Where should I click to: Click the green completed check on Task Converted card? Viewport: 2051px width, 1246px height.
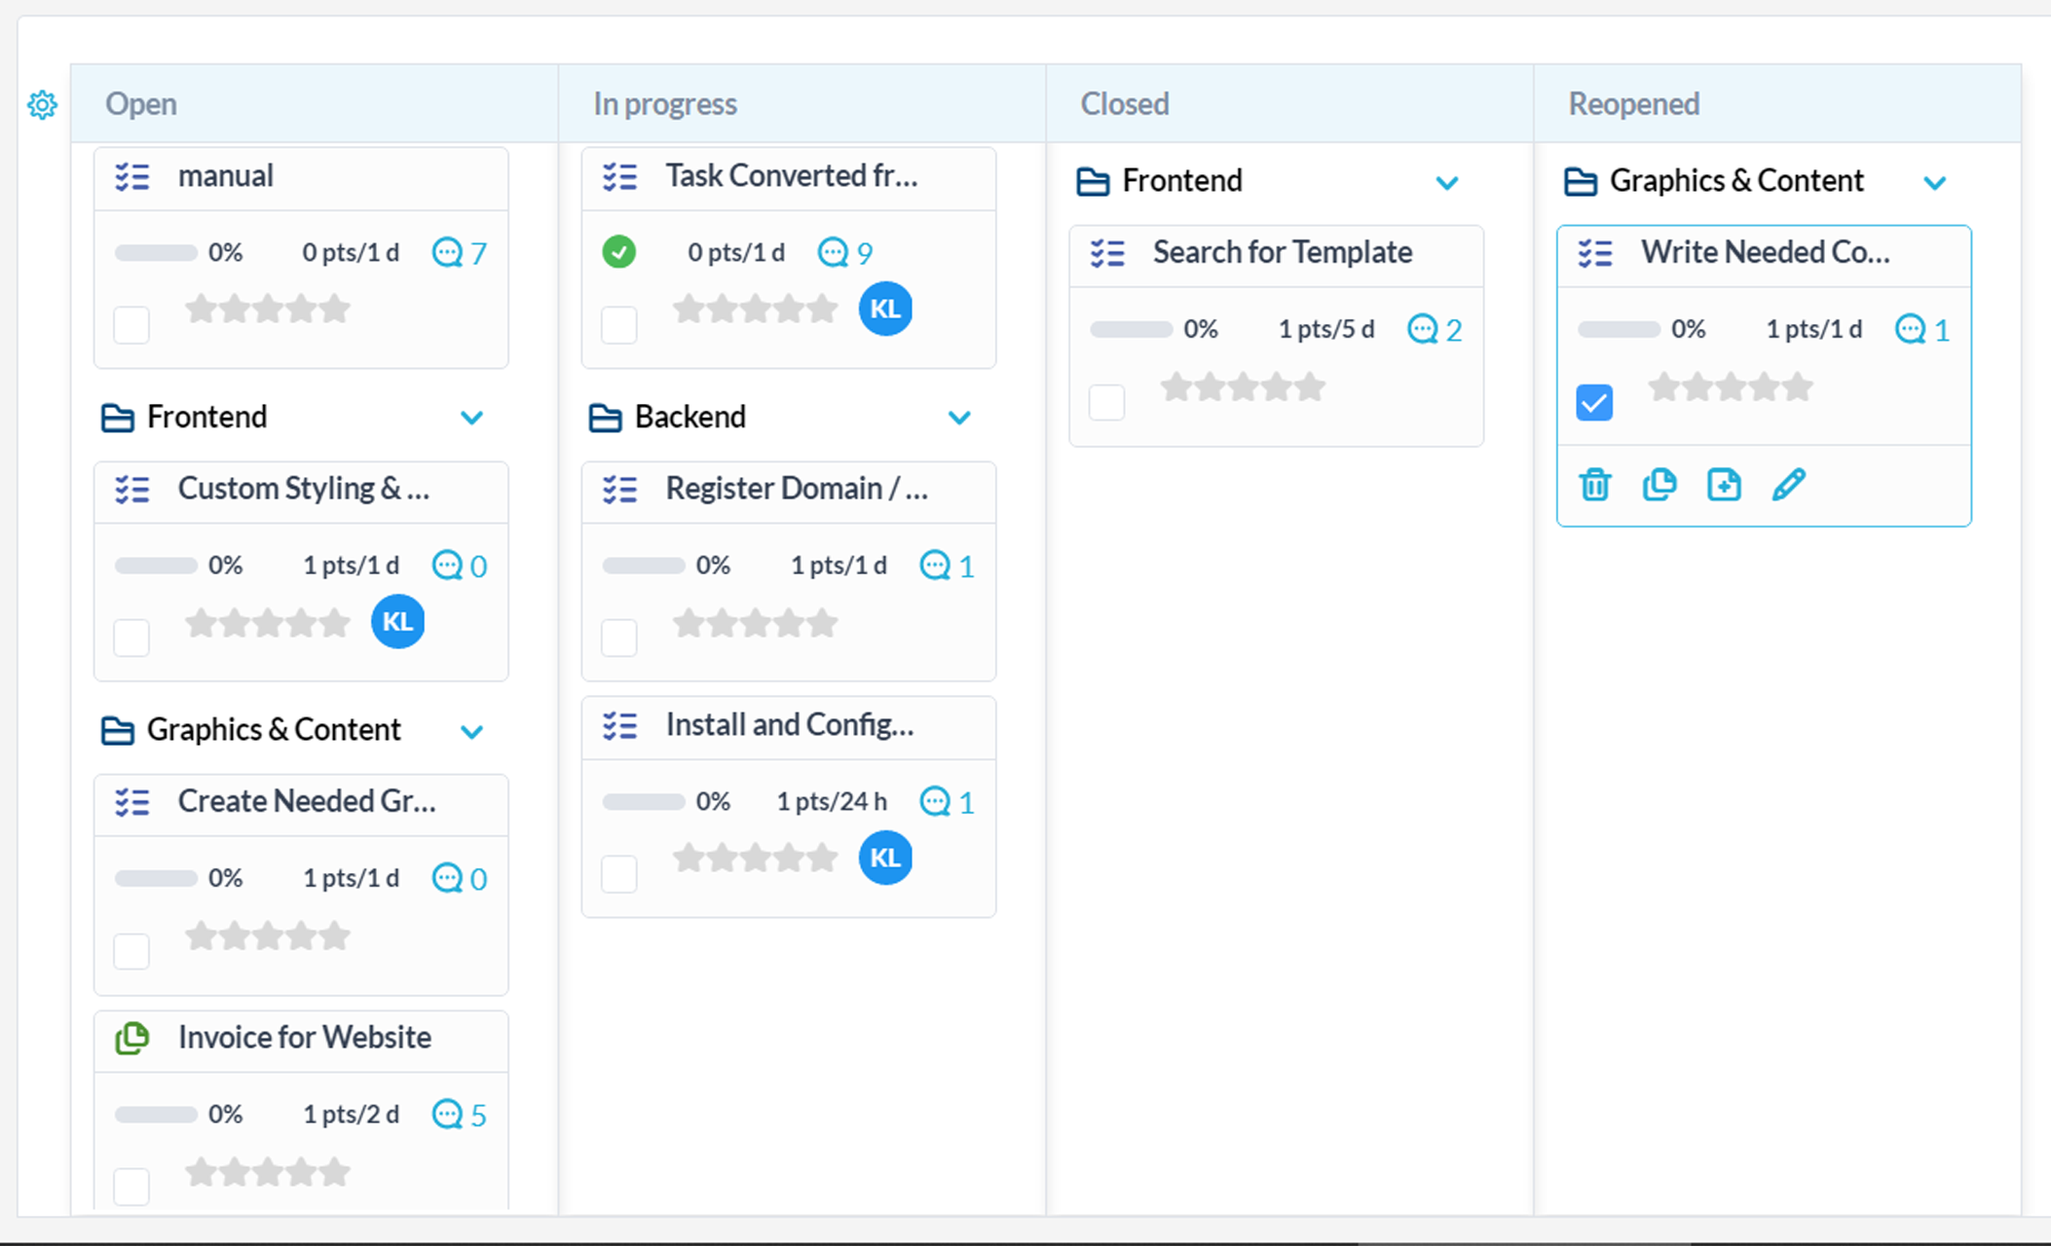pos(618,252)
